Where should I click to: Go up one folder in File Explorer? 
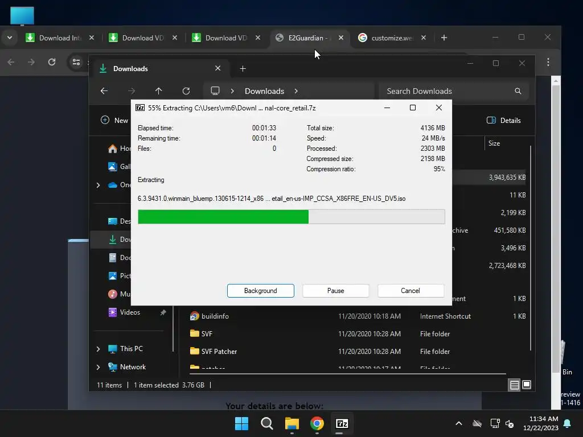158,91
